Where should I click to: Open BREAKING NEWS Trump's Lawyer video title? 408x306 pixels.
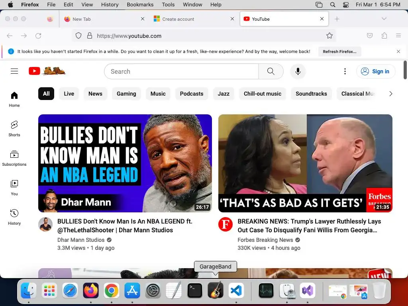coord(309,226)
